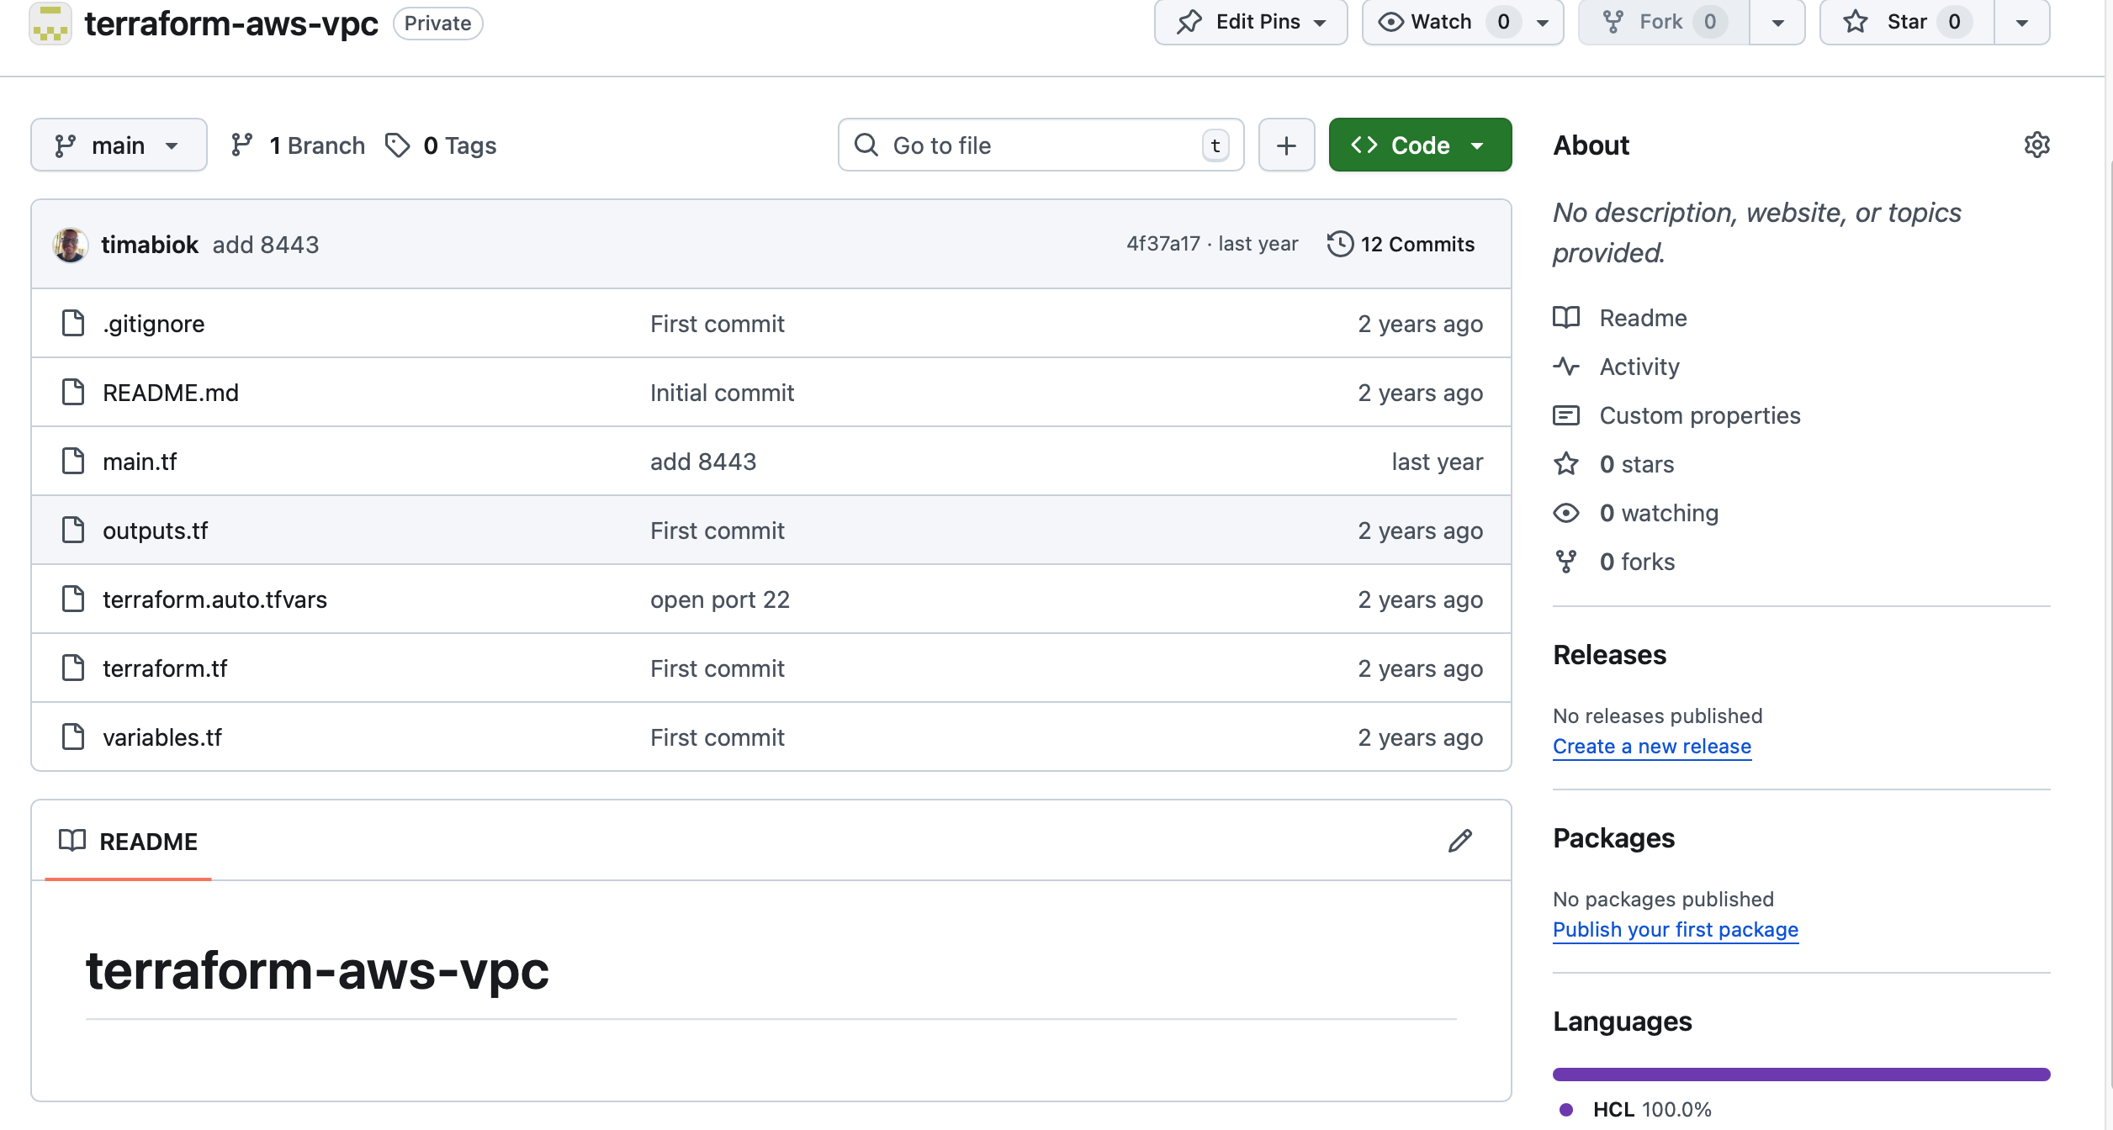
Task: Open the outputs.tf file
Action: [x=156, y=531]
